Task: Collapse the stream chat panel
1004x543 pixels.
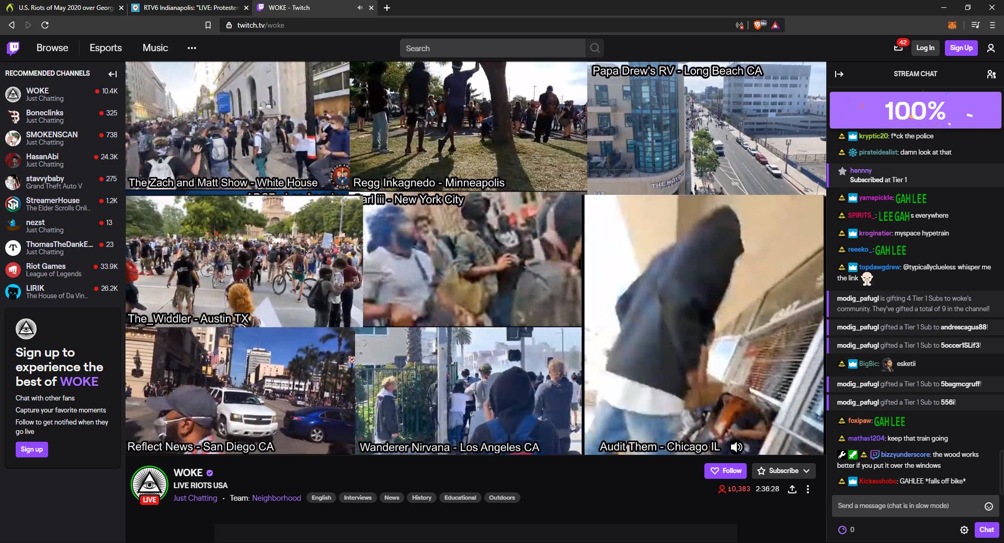Action: click(839, 74)
